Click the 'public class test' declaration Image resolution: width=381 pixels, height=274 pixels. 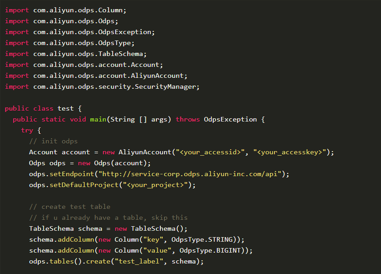43,108
